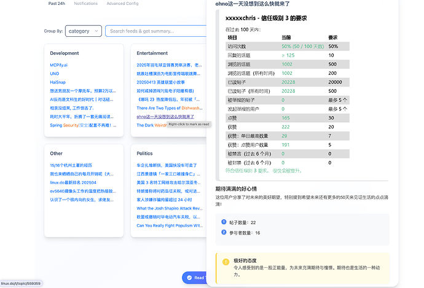424x288 pixels.
Task: Click the yellow exclamation icon in 极好的态度 box
Action: 226,262
